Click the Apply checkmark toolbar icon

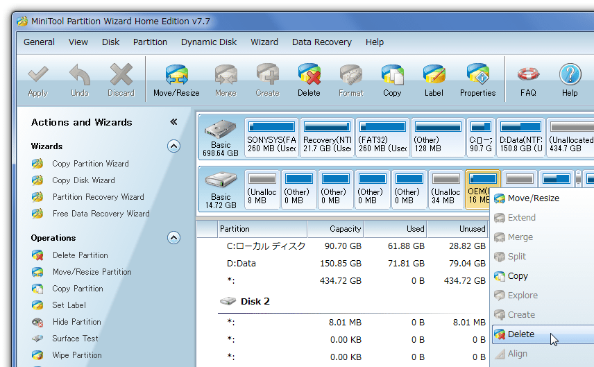38,75
